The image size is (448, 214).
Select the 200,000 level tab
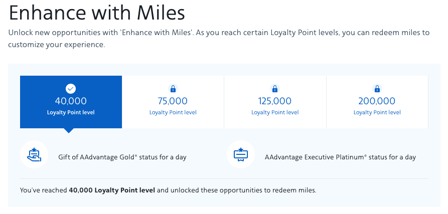(x=377, y=101)
